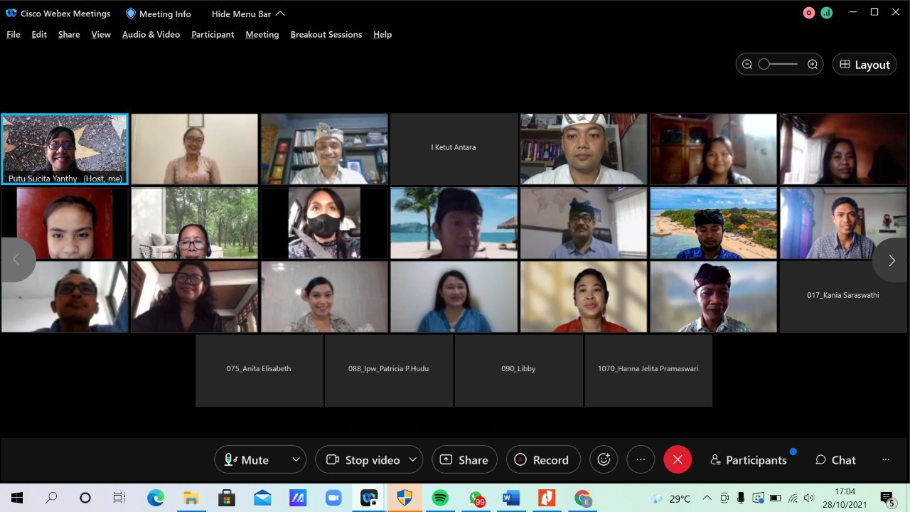Mute the microphone
The height and width of the screenshot is (512, 910).
(x=247, y=460)
